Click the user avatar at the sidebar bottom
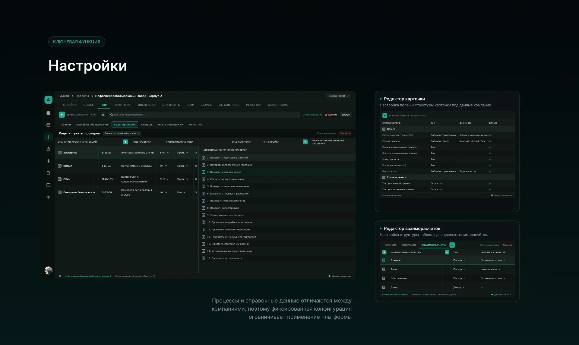Viewport: 579px width, 345px height. pyautogui.click(x=48, y=270)
